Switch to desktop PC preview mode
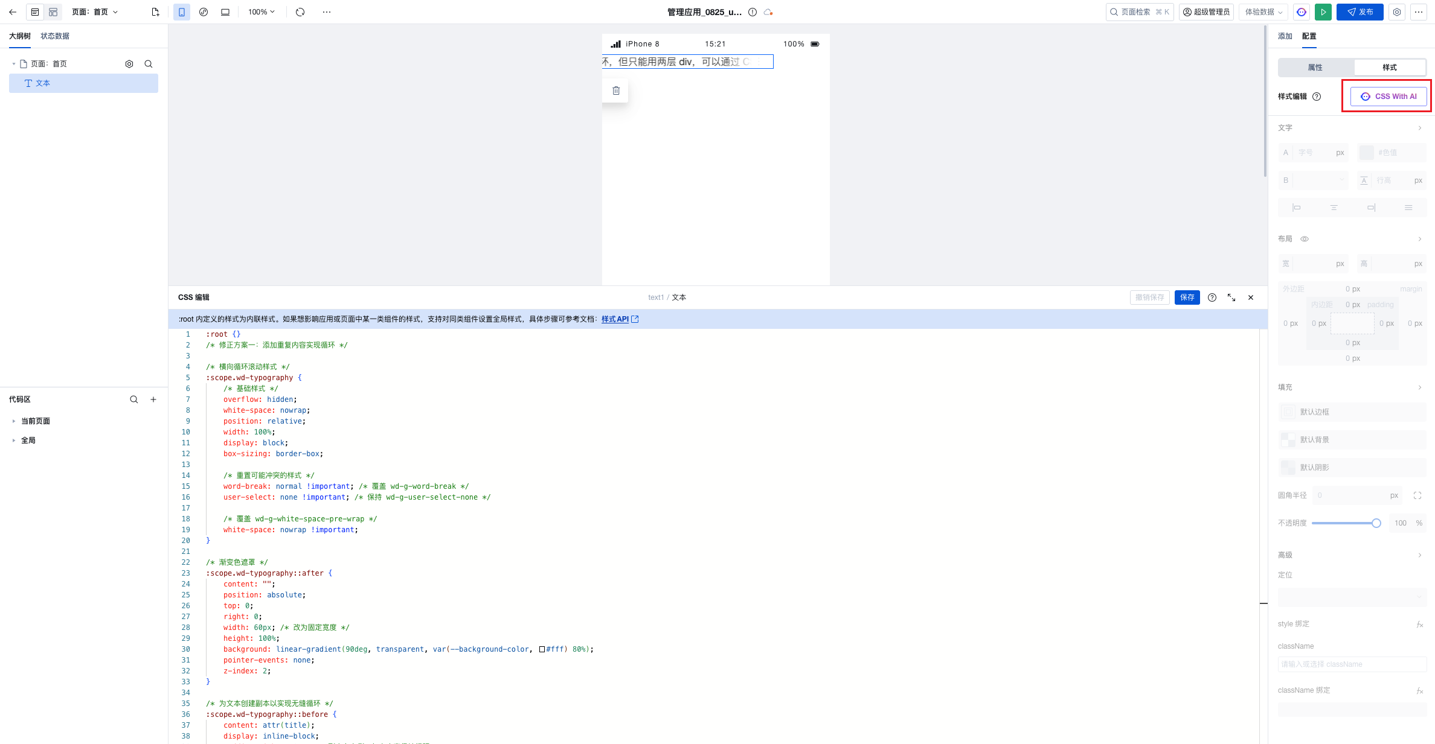 coord(225,12)
